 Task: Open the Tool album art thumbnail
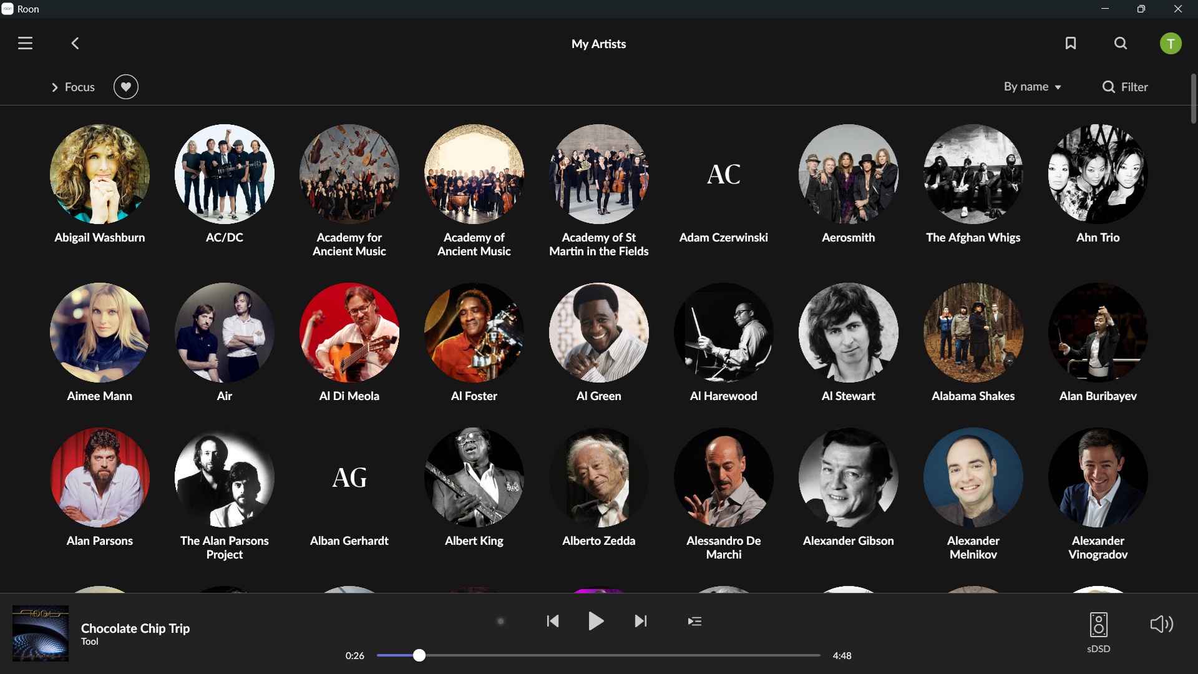click(x=41, y=633)
